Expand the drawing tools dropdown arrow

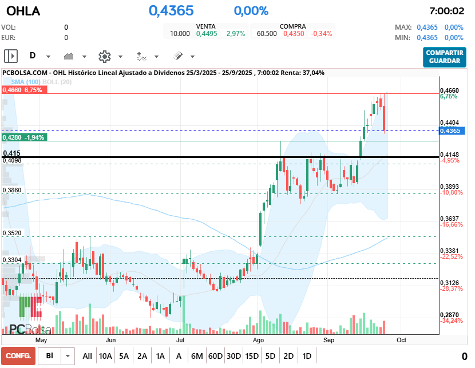[x=192, y=56]
